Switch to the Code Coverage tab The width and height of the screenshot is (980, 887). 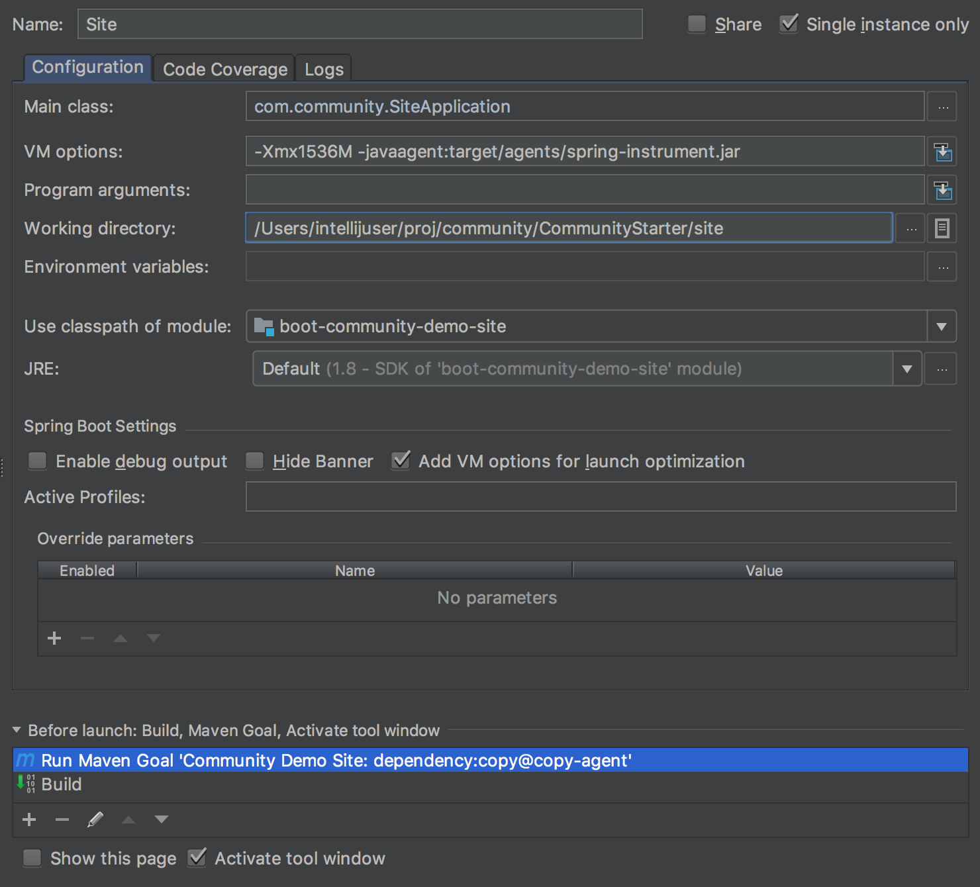[224, 68]
